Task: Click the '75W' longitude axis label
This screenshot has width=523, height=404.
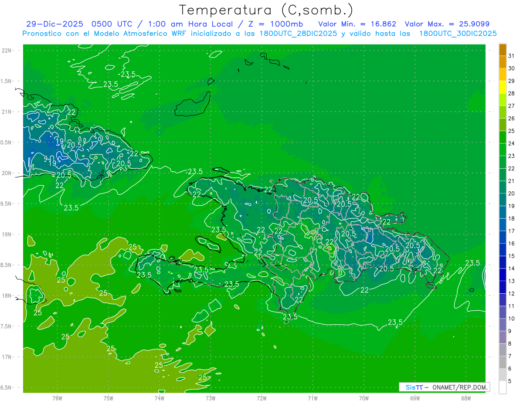Action: pos(109,398)
